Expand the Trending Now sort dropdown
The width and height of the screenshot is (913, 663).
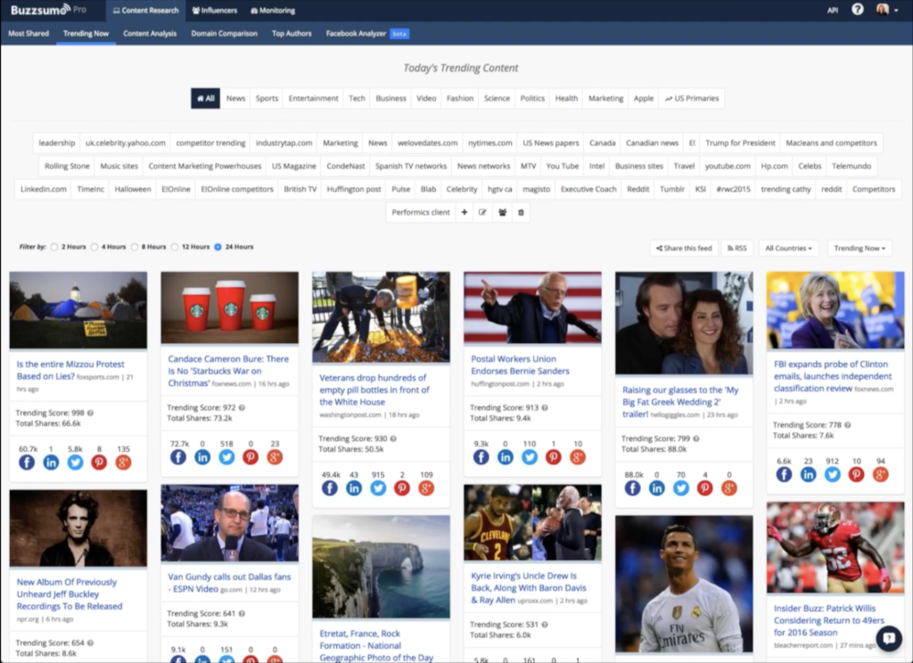click(x=859, y=248)
